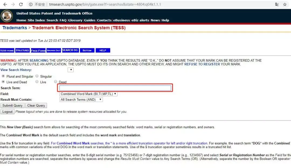Screen dimensions: 291x168
Task: Click the Clear Query button
Action: pyautogui.click(x=36, y=106)
